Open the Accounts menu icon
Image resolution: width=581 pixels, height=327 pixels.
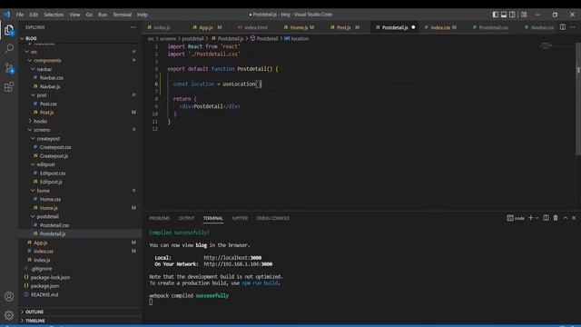tap(9, 296)
